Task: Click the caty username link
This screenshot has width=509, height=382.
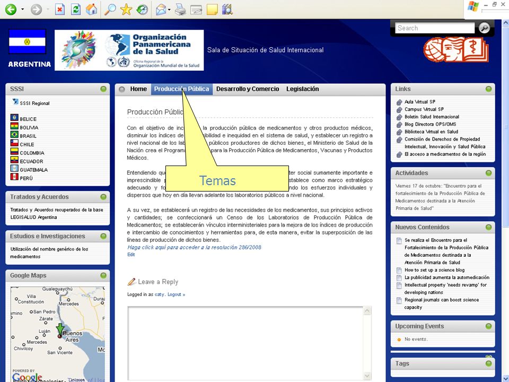Action: (159, 294)
